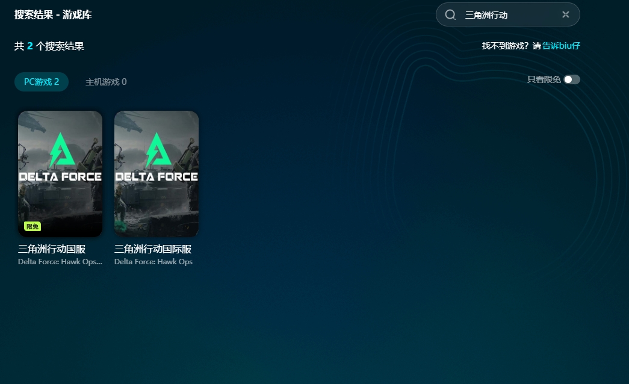Open the 三角洲行动国服 game cover thumbnail

point(60,174)
